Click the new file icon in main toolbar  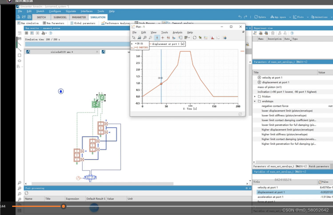pyautogui.click(x=18, y=17)
